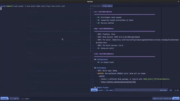This screenshot has width=180, height=101.
Task: Click the master branch in nvim statusline
Action: click(101, 90)
